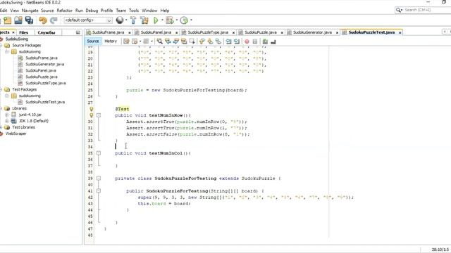Go back using the editor toolbar Back icon
The image size is (451, 253).
pos(135,41)
